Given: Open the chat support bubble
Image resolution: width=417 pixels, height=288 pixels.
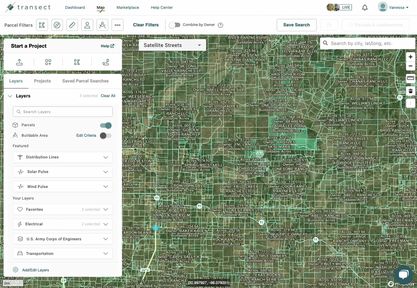Looking at the screenshot, I should [404, 274].
